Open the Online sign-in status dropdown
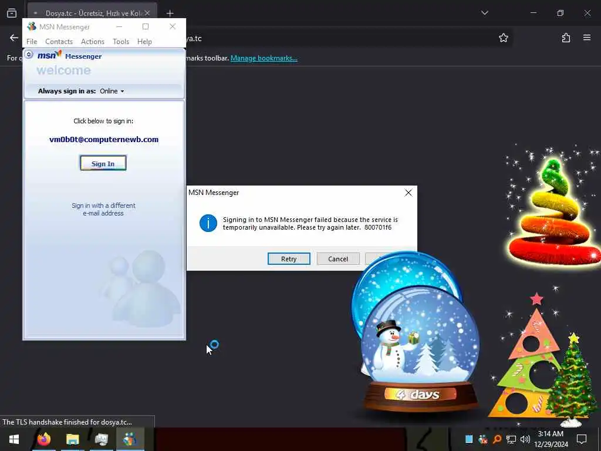 click(112, 91)
